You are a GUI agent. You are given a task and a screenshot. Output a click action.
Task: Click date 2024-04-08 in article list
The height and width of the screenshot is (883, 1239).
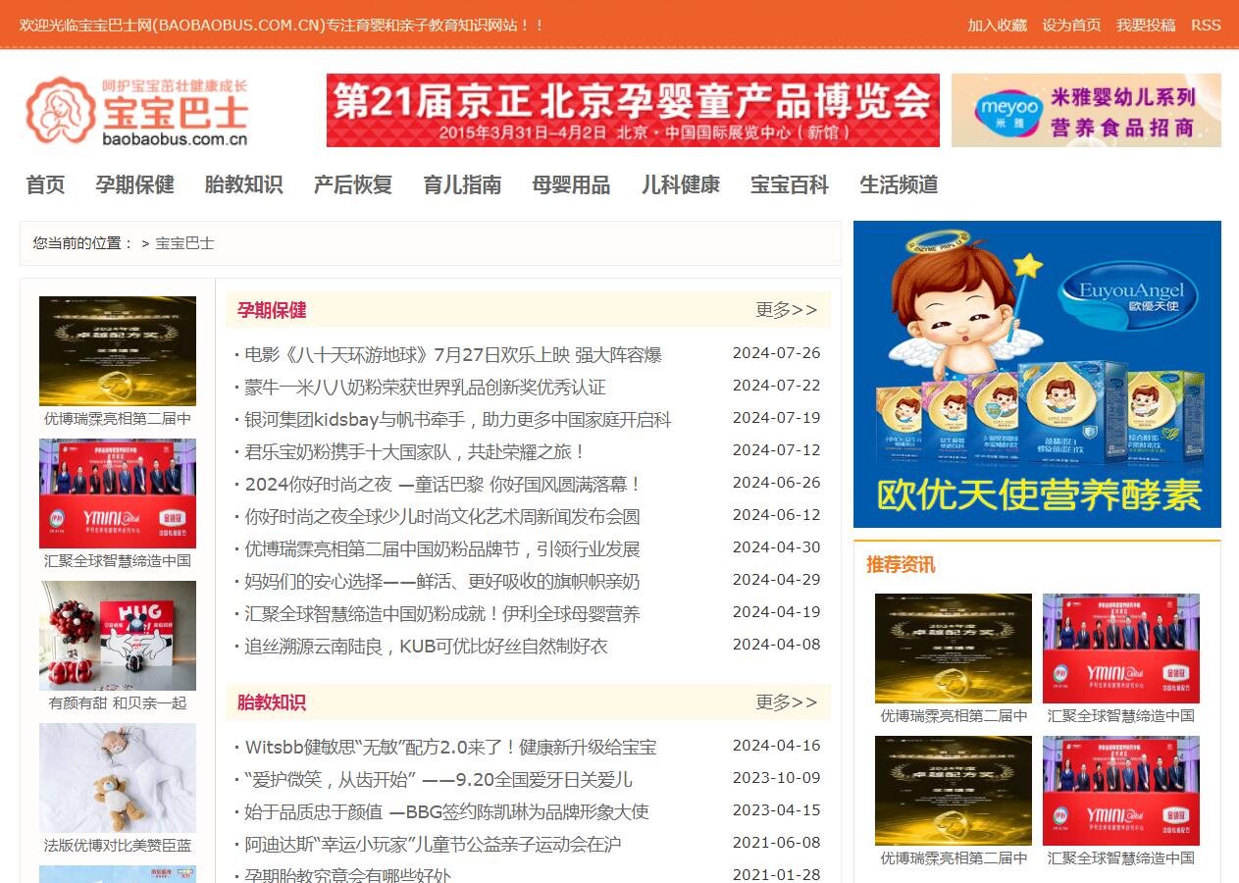coord(776,645)
